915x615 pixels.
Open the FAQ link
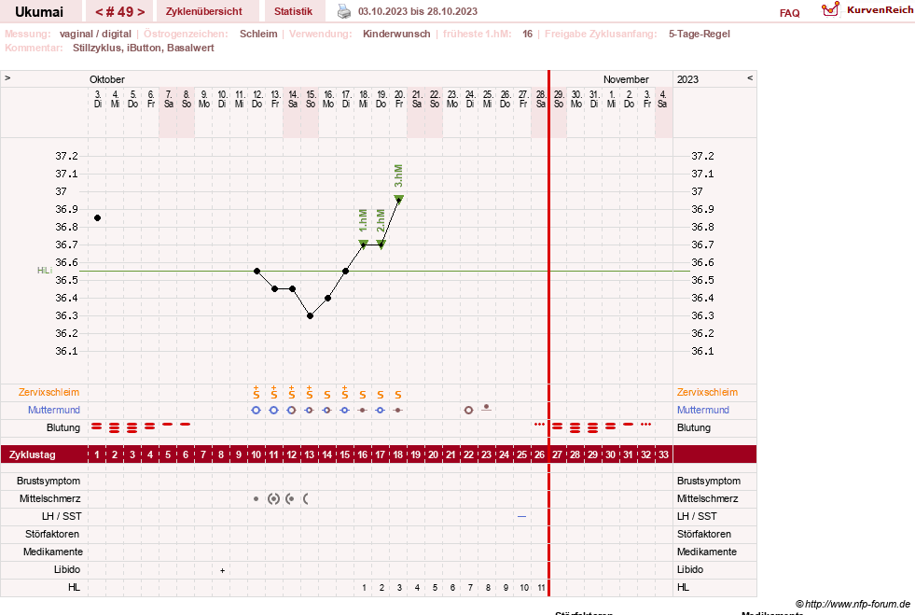[x=789, y=13]
